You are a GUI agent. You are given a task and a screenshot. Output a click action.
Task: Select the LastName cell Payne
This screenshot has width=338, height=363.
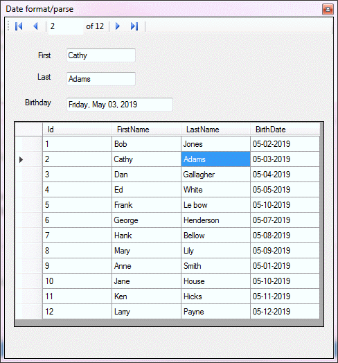[215, 312]
